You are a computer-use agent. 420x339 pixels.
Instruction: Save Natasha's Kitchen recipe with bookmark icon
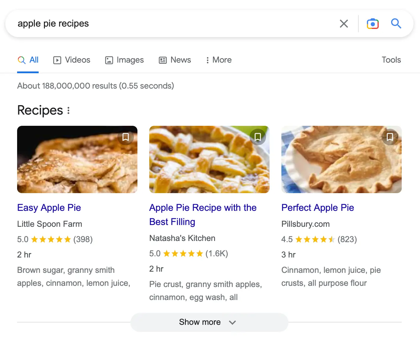258,137
